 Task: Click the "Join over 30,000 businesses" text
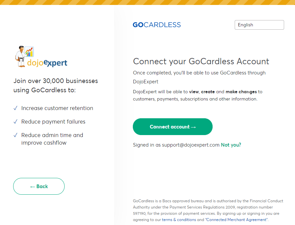[x=55, y=81]
